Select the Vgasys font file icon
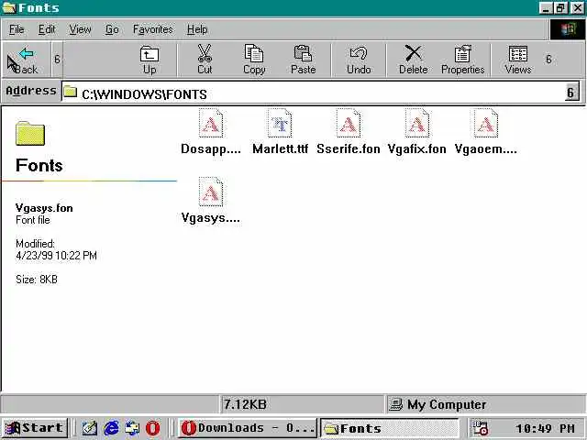Viewport: 587px width, 440px height. pos(211,192)
